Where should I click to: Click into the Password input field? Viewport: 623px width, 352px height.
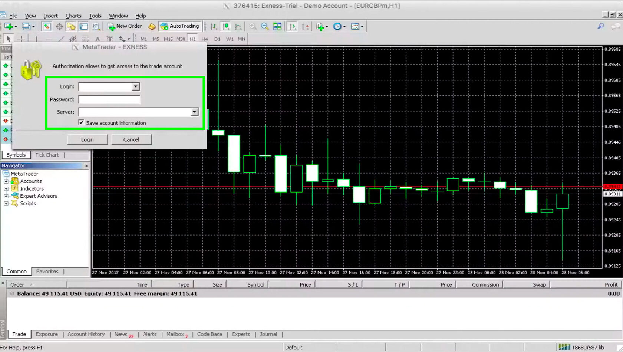pos(109,99)
